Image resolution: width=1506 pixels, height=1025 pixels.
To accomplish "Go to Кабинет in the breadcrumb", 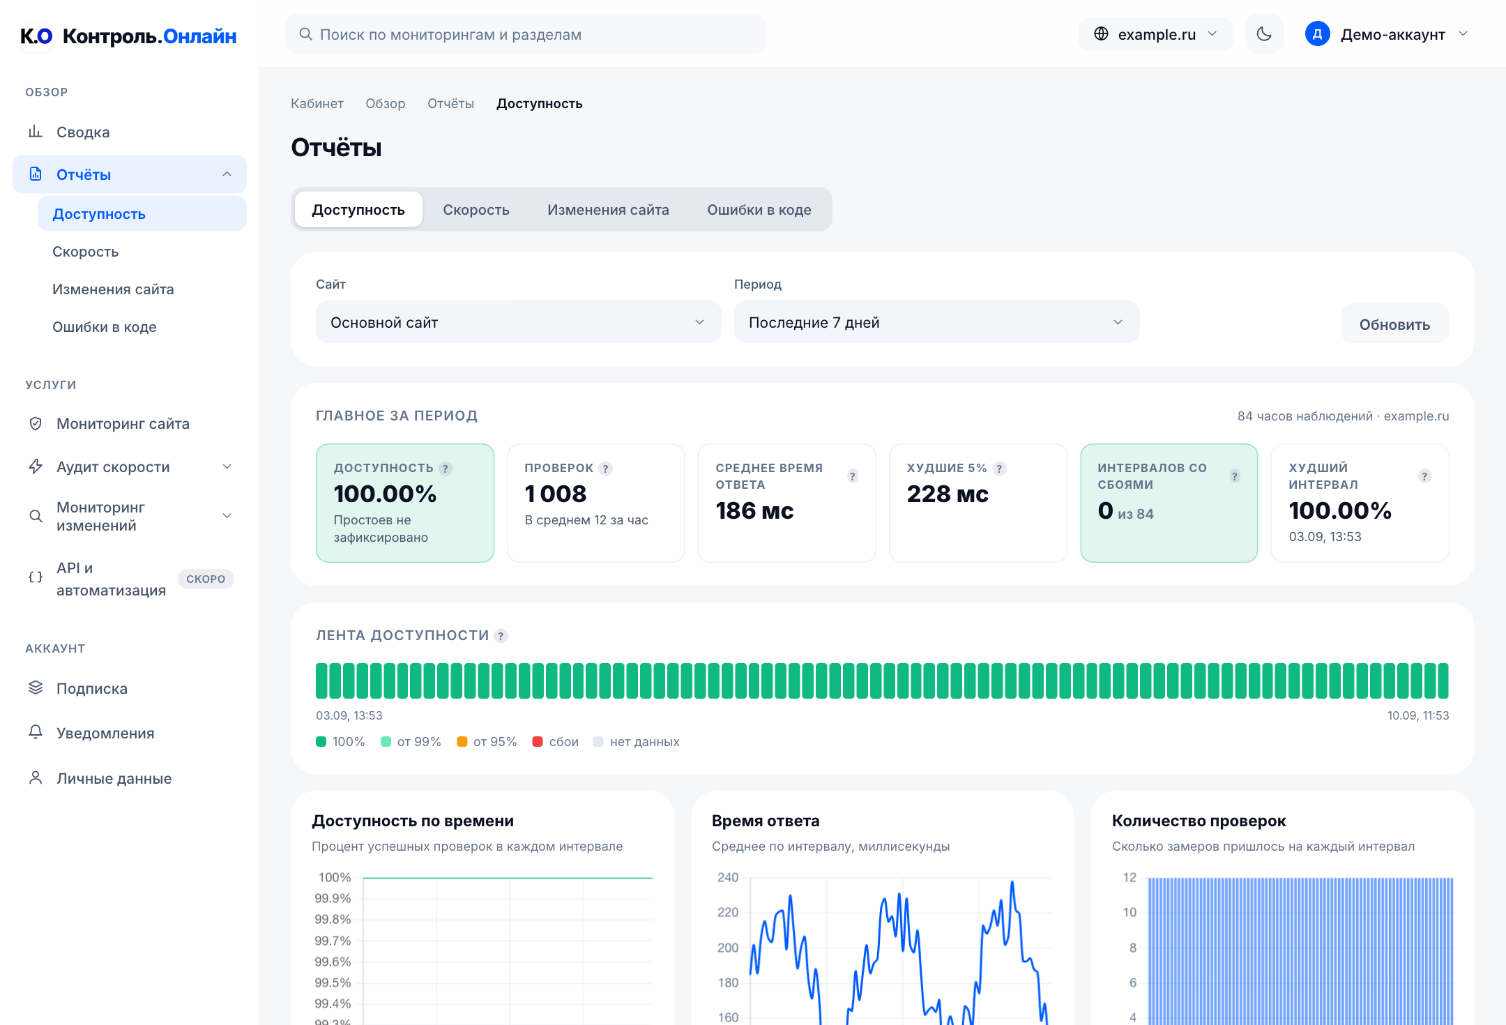I will pyautogui.click(x=317, y=104).
